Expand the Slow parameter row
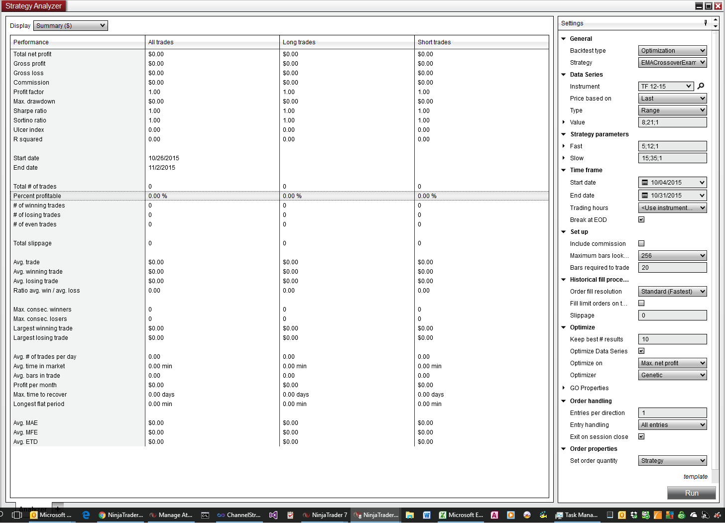Viewport: 725px width, 523px height. (564, 158)
